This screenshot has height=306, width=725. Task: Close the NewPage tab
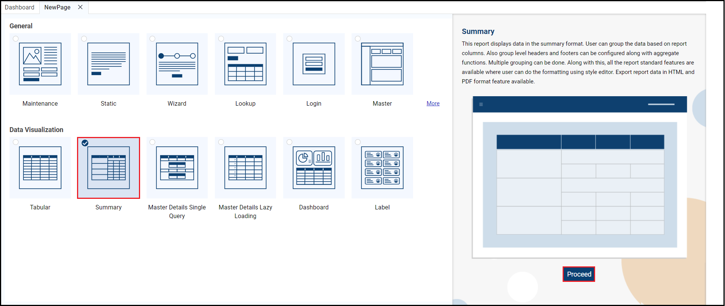(x=80, y=7)
